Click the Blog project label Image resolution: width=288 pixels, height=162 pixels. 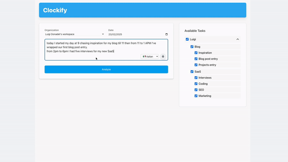(x=197, y=47)
